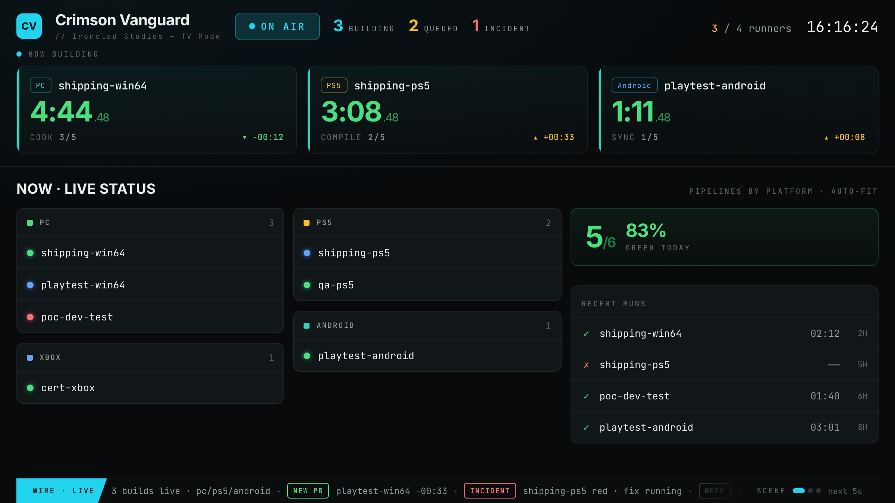Select qa-ps5 pipeline row
Image resolution: width=895 pixels, height=503 pixels.
427,285
